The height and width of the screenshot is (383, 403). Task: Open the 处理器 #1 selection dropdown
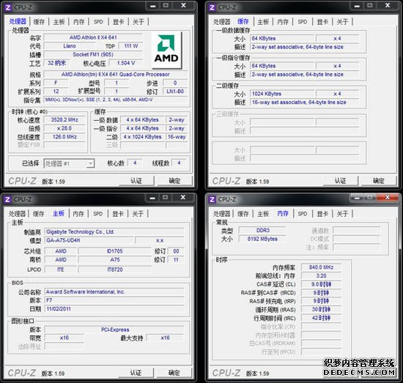pyautogui.click(x=69, y=163)
